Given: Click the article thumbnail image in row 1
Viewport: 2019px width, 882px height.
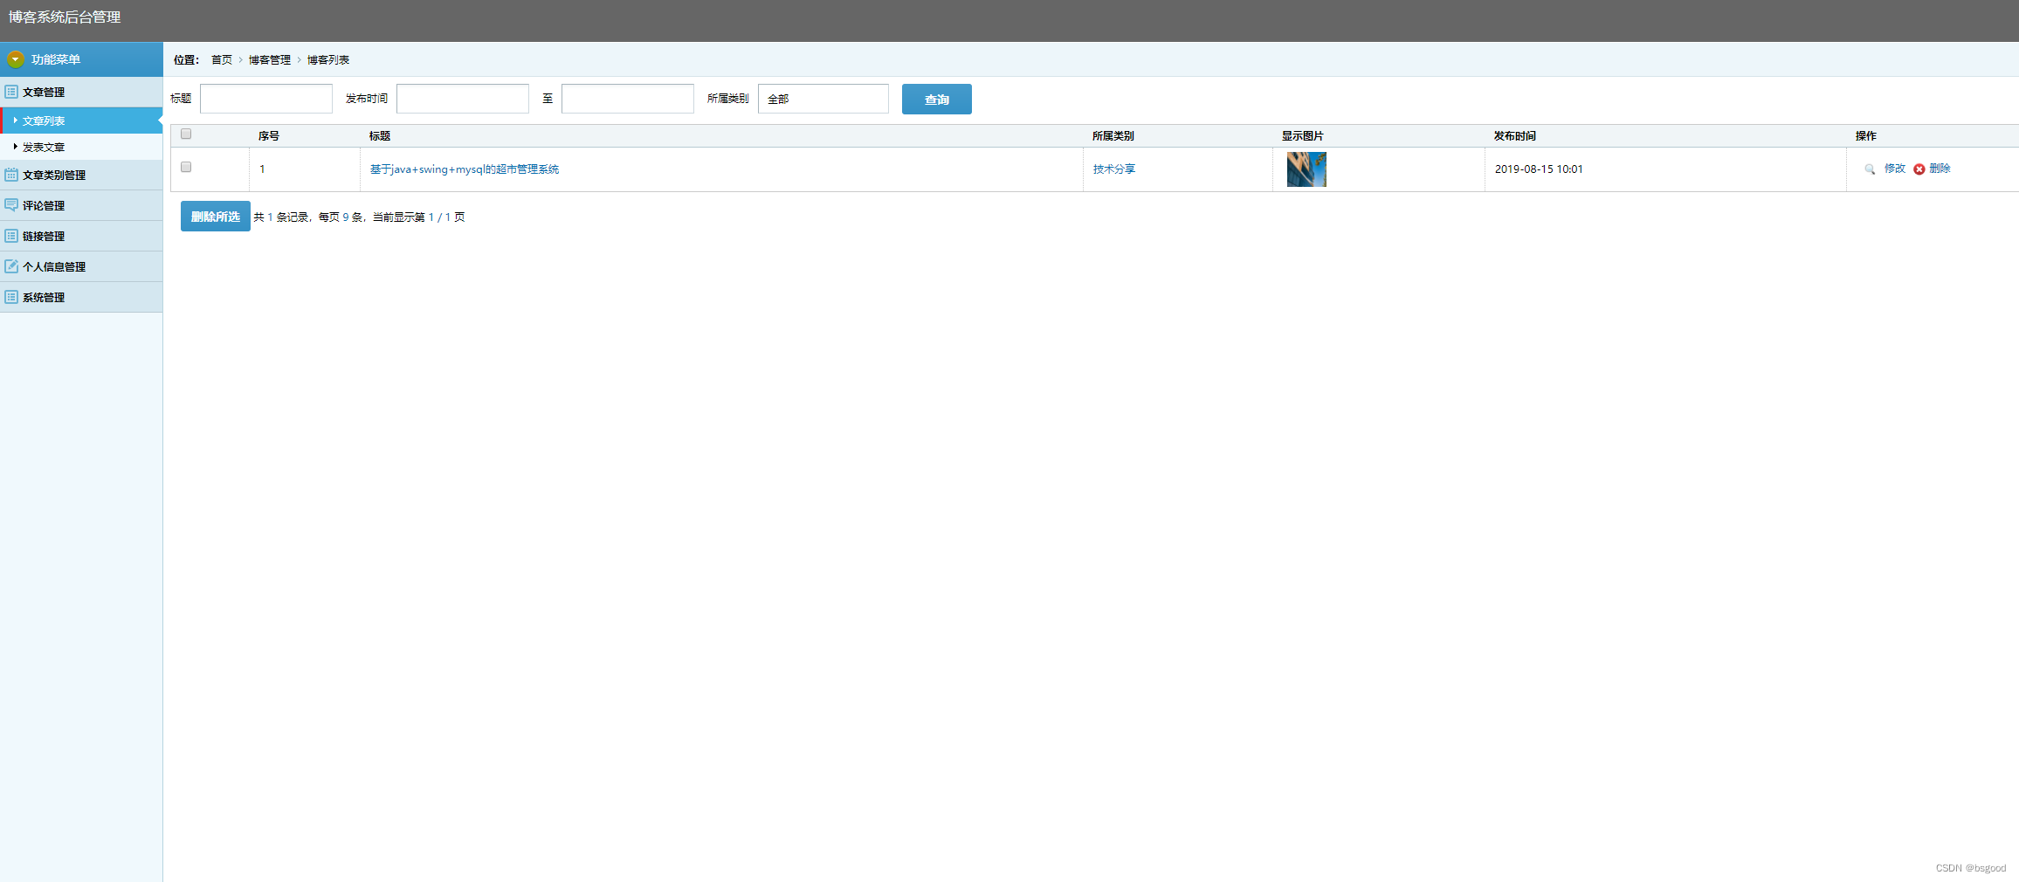Looking at the screenshot, I should tap(1306, 169).
